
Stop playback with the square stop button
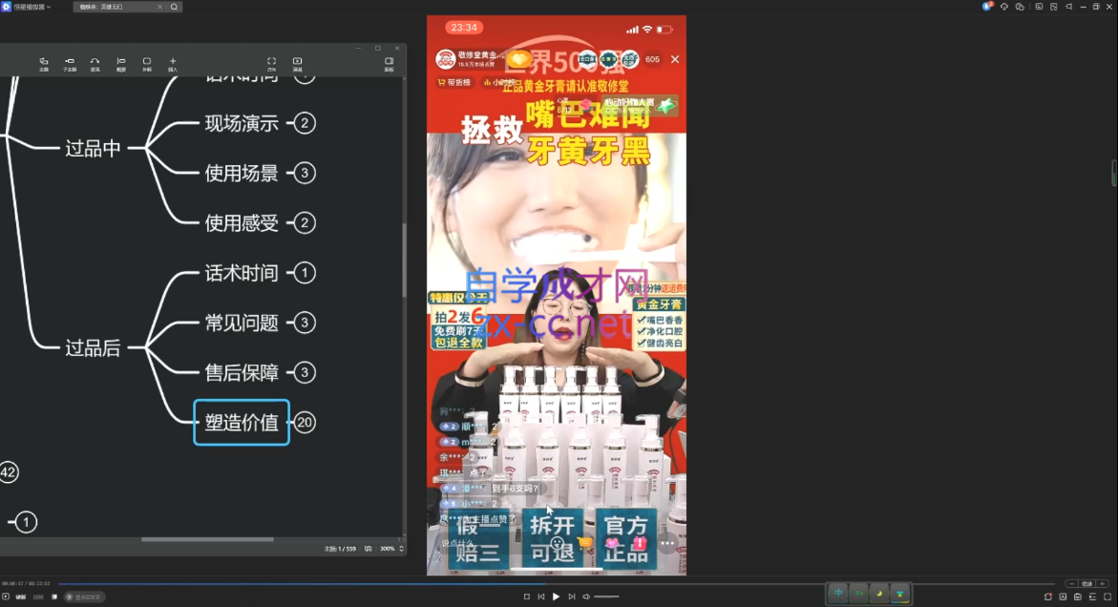(527, 597)
